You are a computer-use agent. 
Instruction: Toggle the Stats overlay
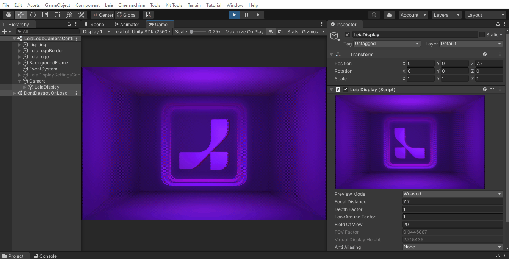293,32
